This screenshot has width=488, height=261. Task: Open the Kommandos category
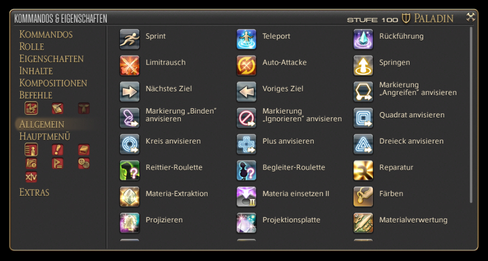(x=46, y=34)
